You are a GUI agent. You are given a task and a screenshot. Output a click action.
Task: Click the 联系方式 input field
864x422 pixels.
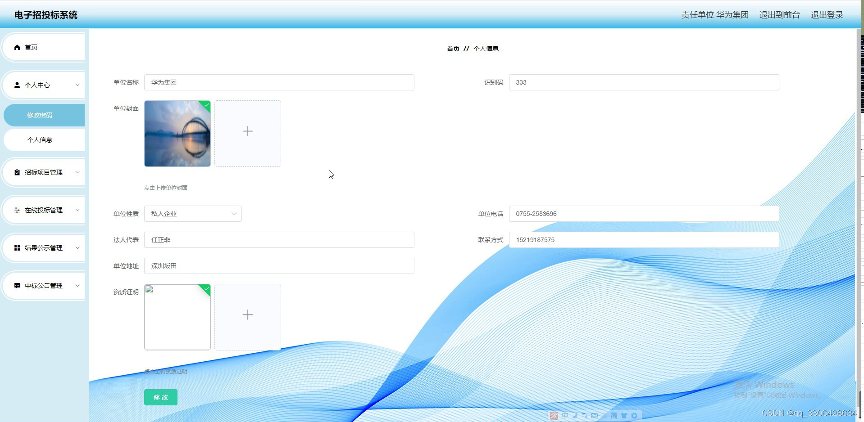(644, 240)
